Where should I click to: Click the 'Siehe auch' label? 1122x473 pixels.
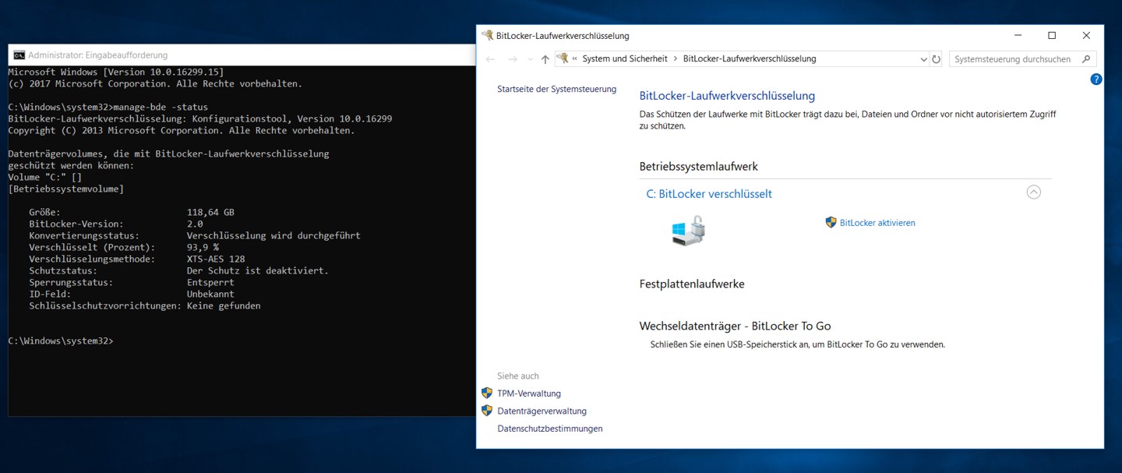click(x=518, y=376)
